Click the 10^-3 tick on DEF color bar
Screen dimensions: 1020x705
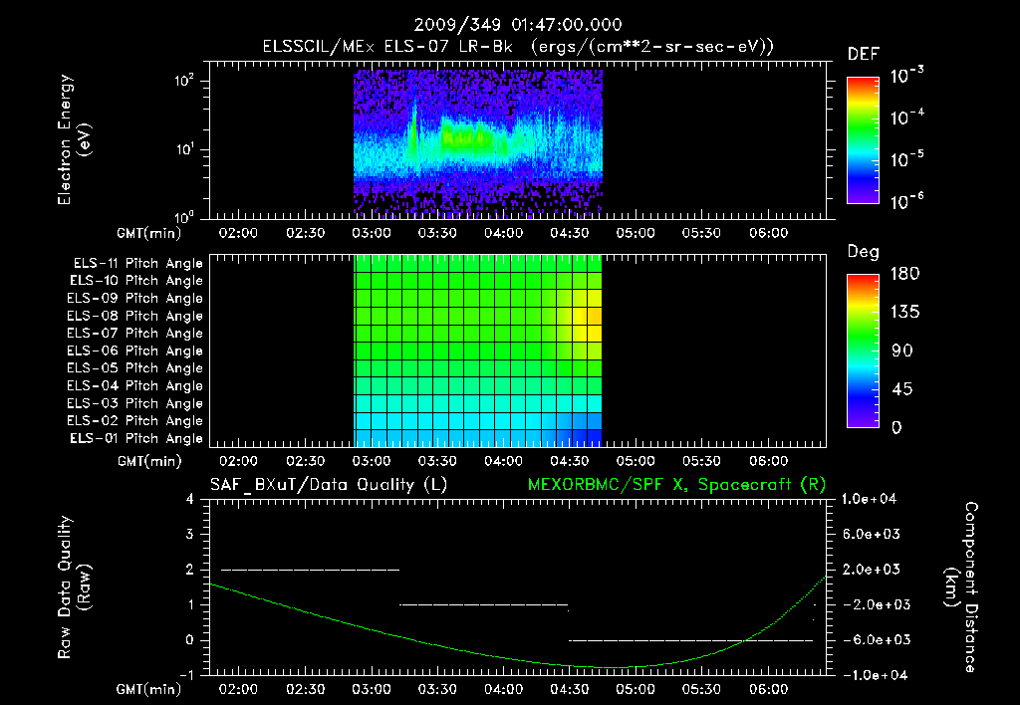[x=906, y=75]
